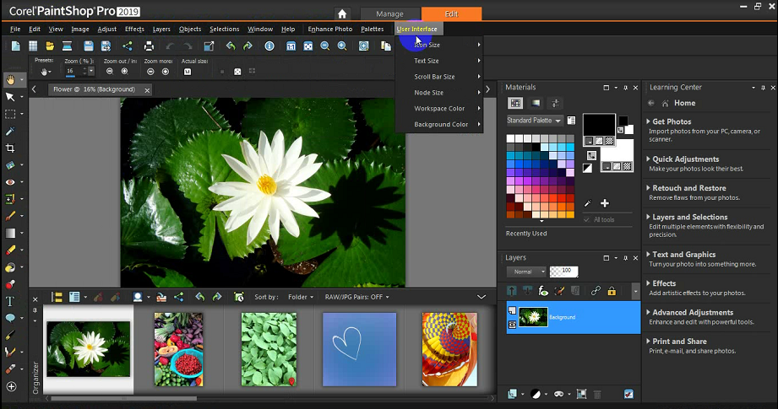Click the Rotate Left green arrow icon

[x=231, y=46]
